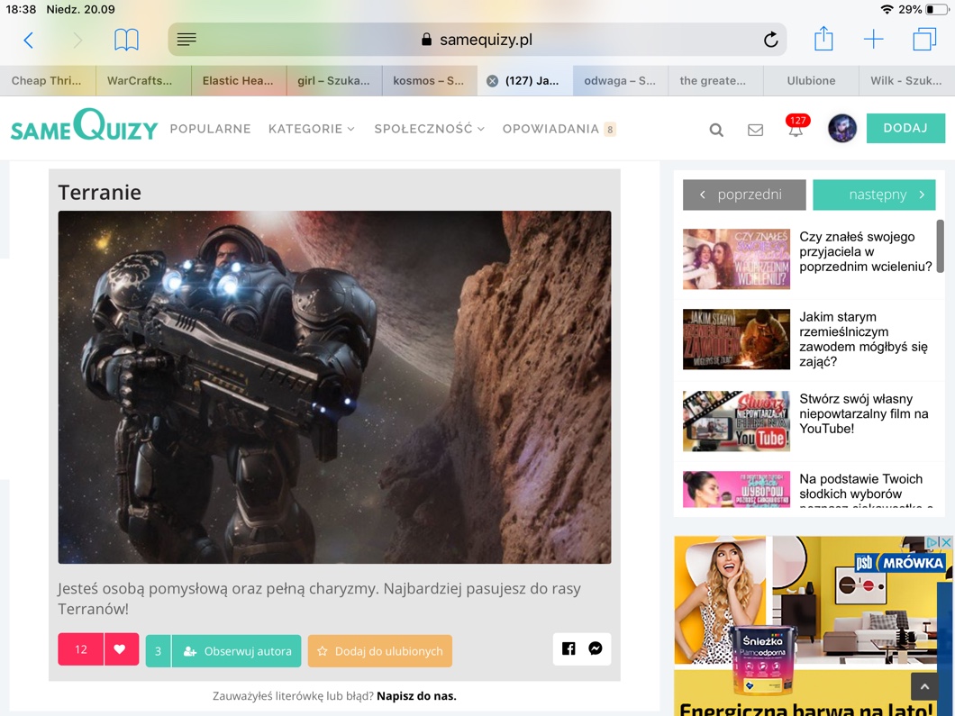Reload the samequizy.pl page
The image size is (955, 716).
click(x=770, y=40)
